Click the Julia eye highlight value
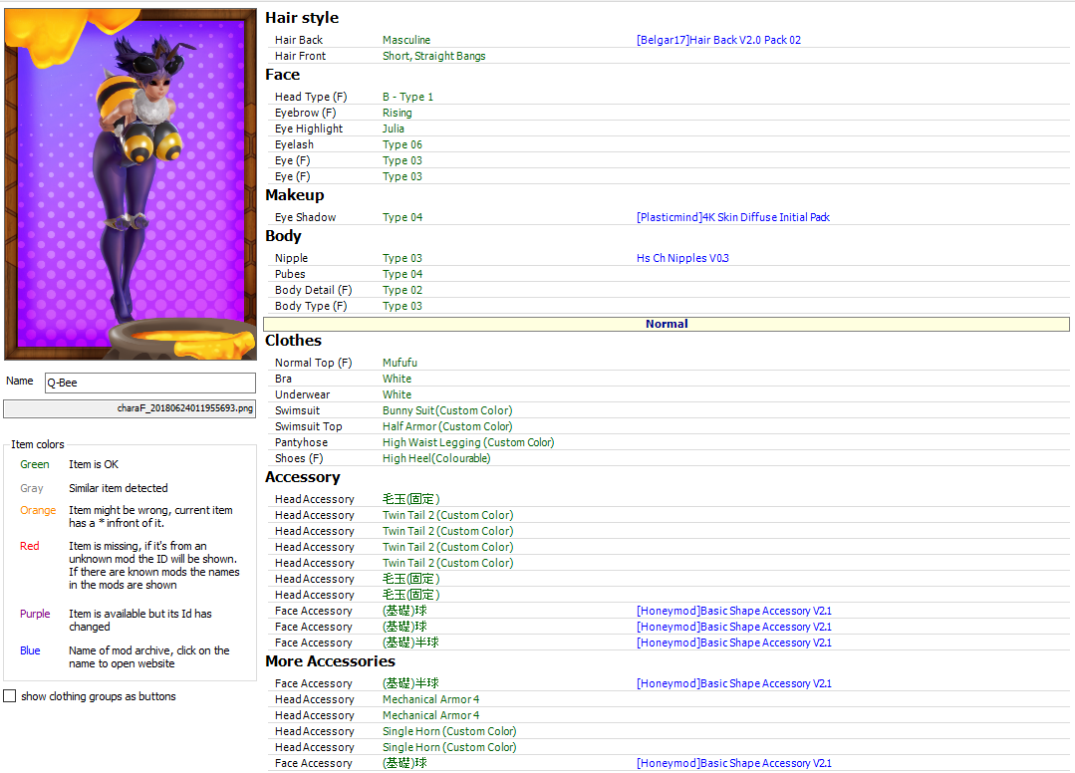Image resolution: width=1075 pixels, height=773 pixels. 393,129
